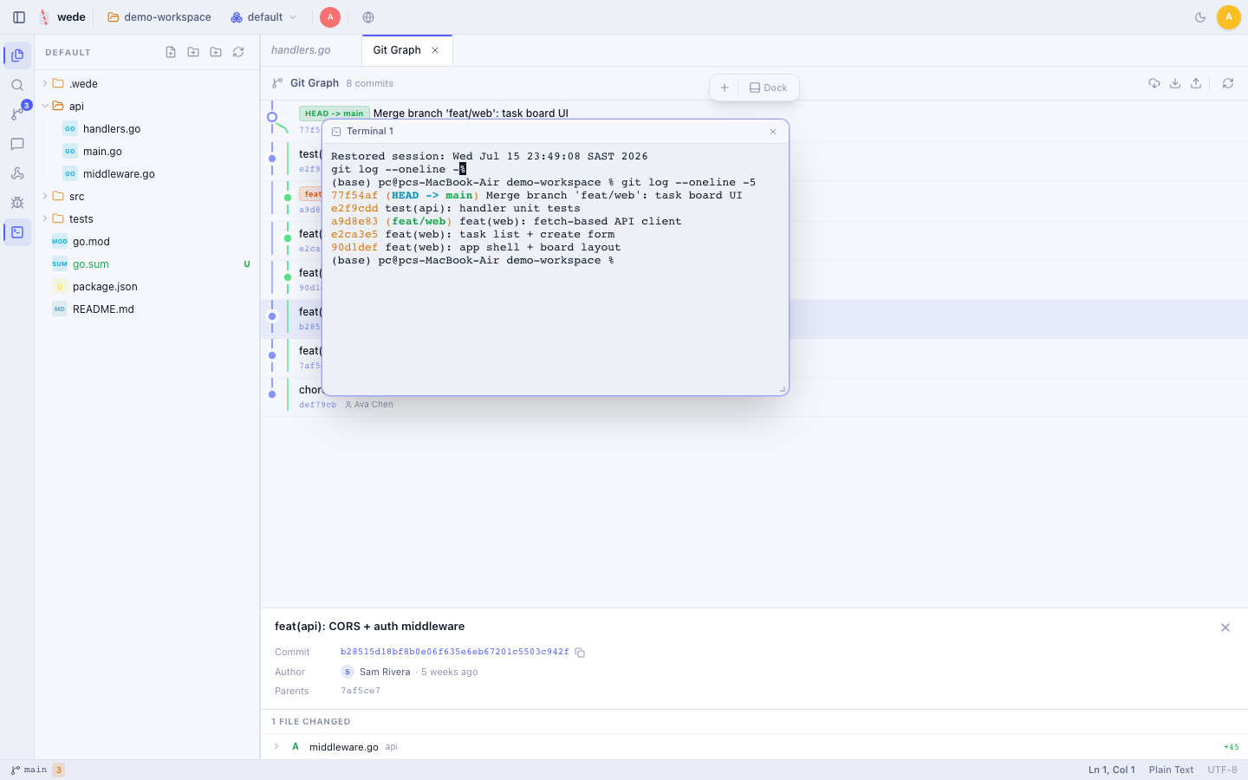Click the GO icon beside main.go
The width and height of the screenshot is (1248, 780).
tap(70, 151)
